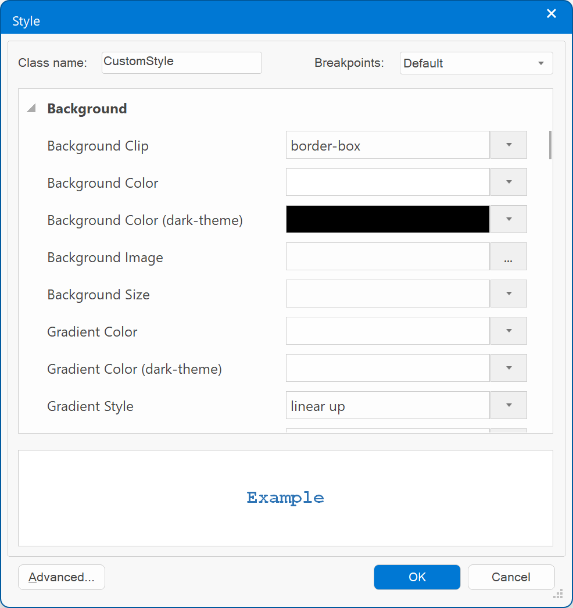Viewport: 573px width, 608px height.
Task: Browse for Background Image with ellipsis button
Action: pyautogui.click(x=508, y=257)
